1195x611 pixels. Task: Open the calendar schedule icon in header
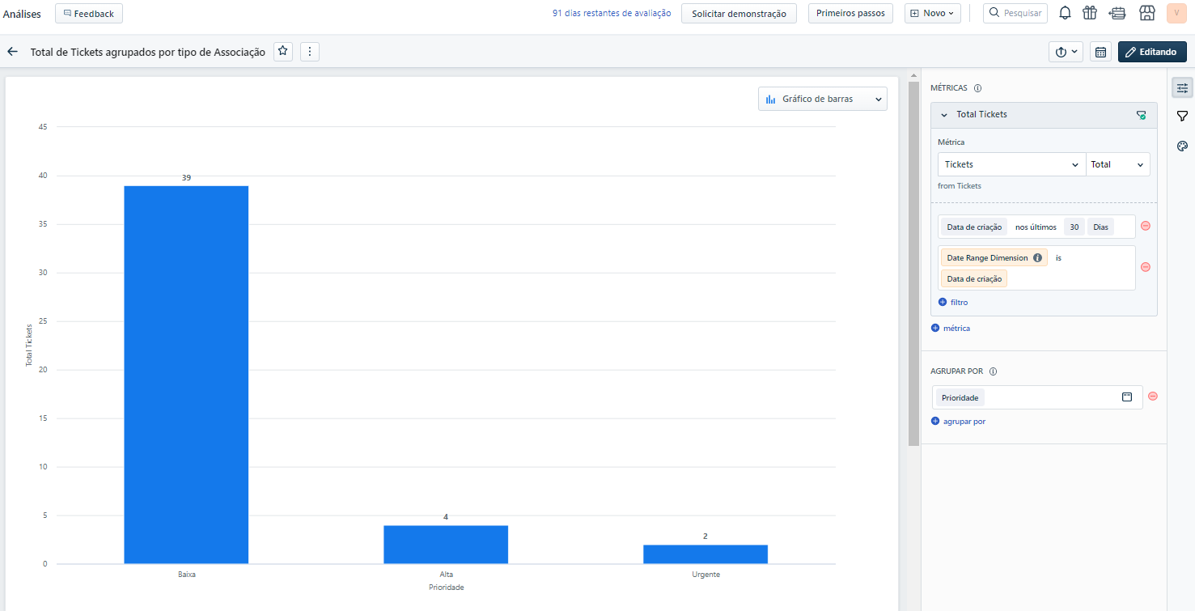[x=1100, y=52]
